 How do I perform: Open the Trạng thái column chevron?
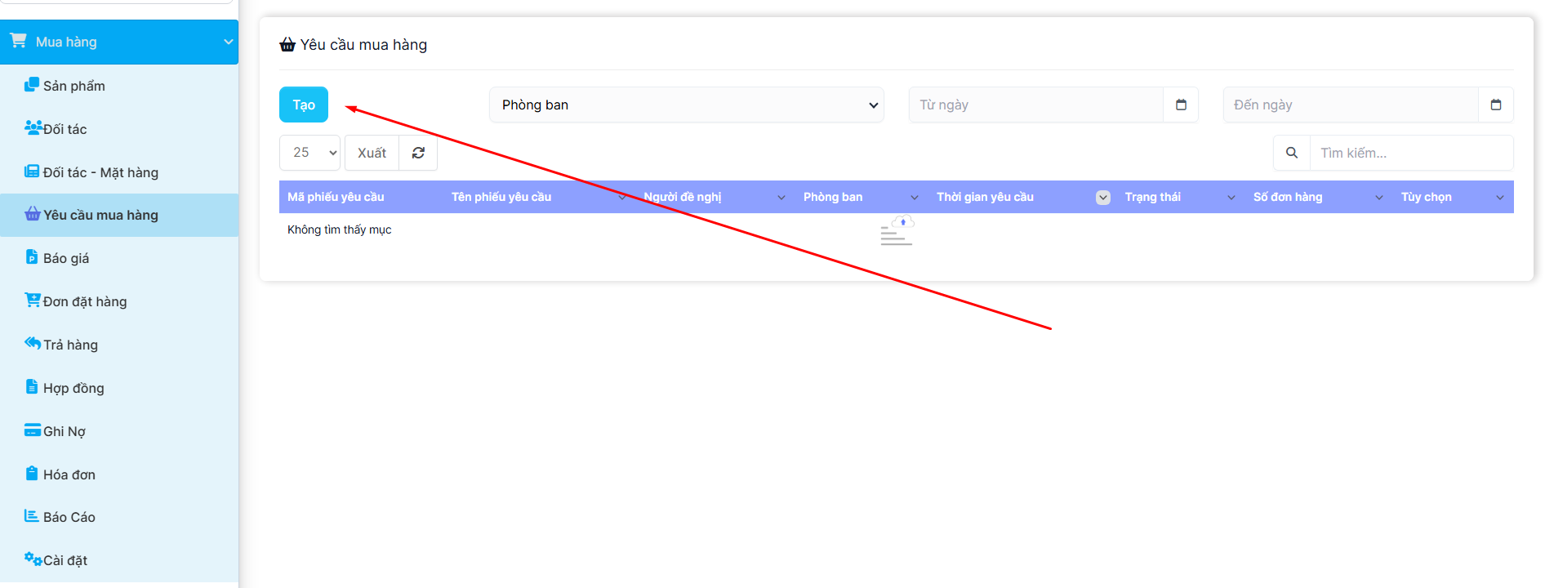click(1231, 197)
